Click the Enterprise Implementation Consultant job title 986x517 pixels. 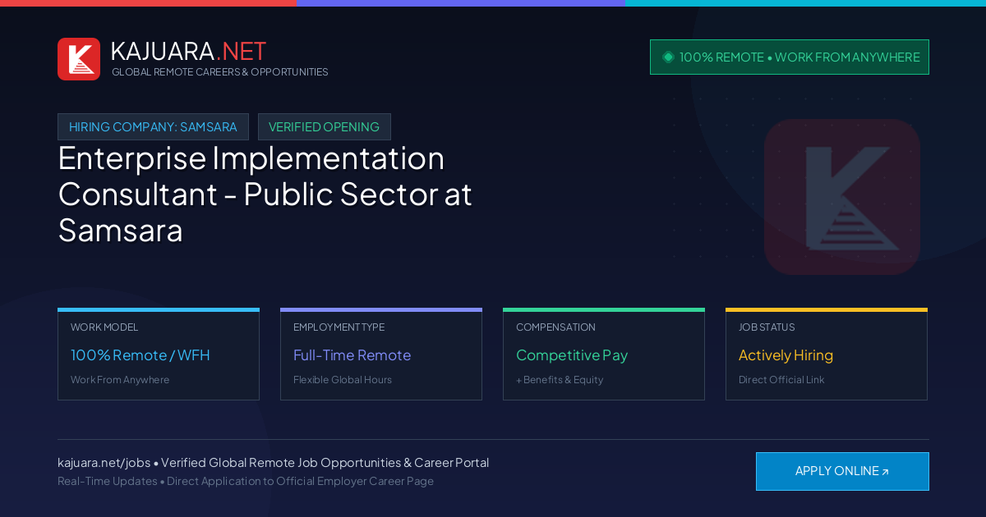pyautogui.click(x=265, y=194)
